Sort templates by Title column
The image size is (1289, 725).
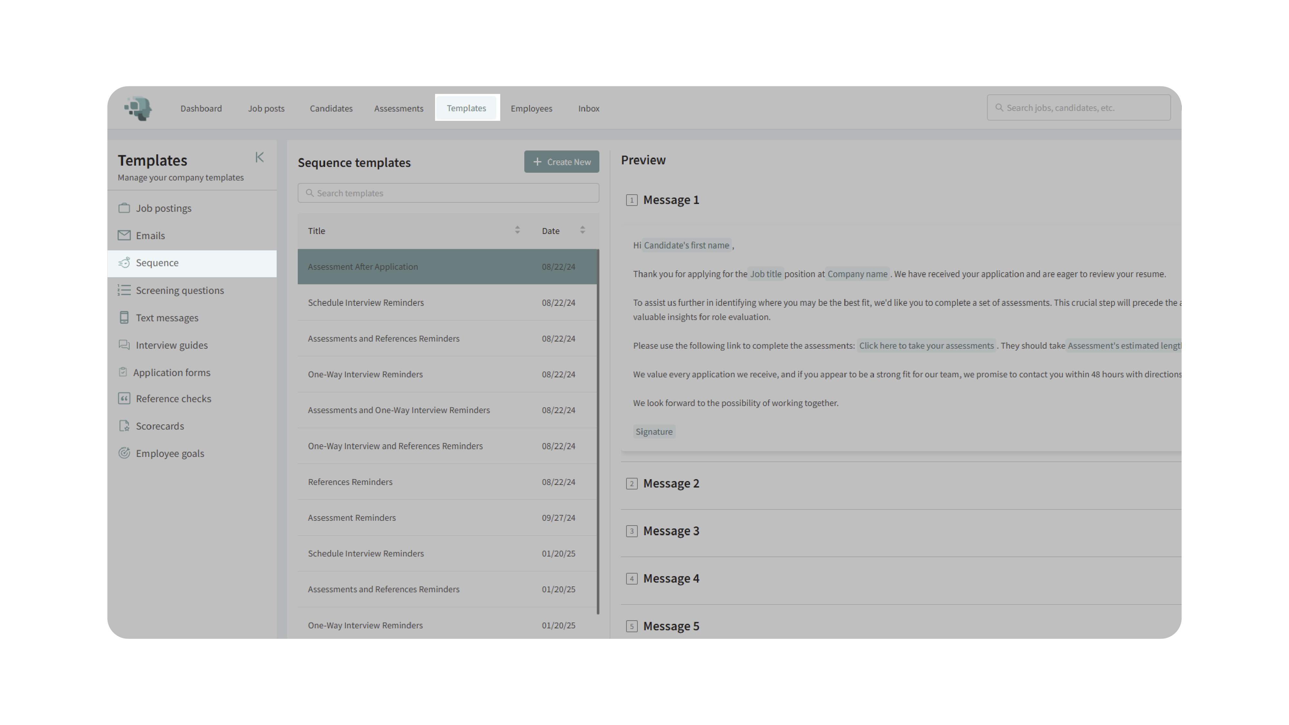(517, 230)
